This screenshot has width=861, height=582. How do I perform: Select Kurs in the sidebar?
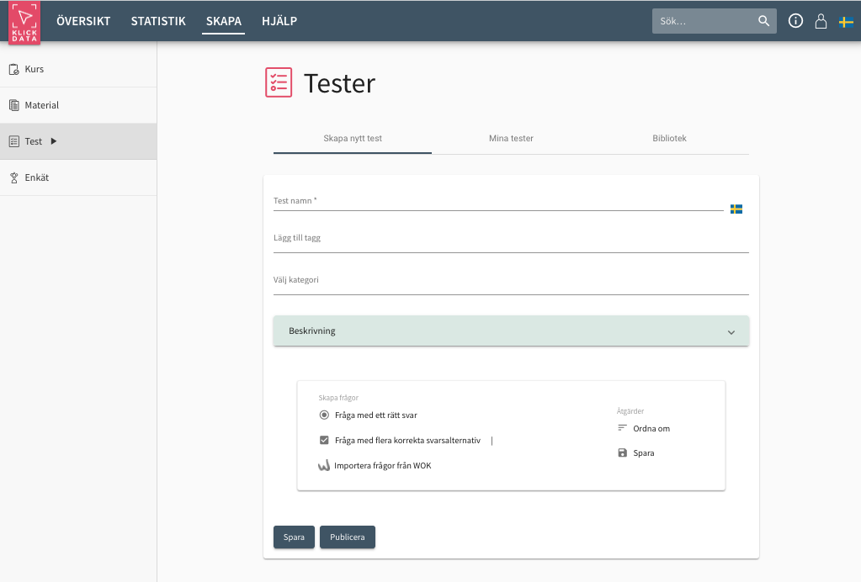pyautogui.click(x=78, y=69)
